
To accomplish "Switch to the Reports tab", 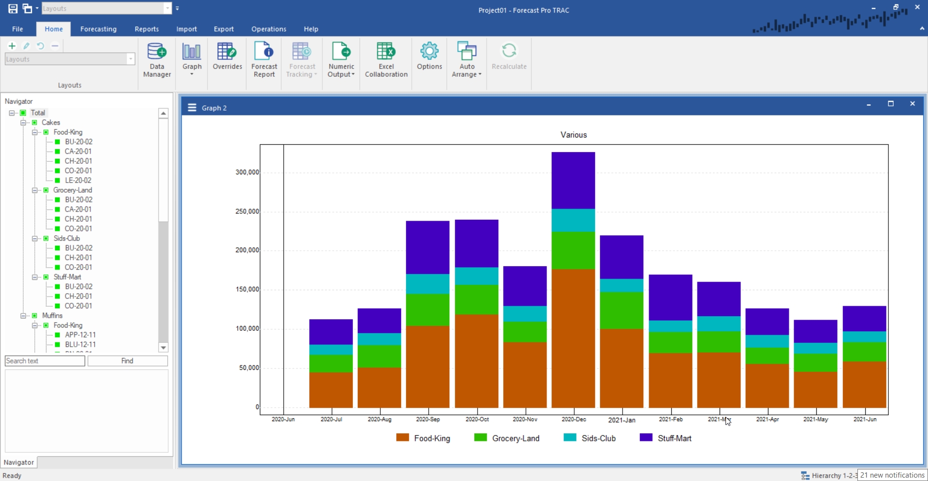I will [146, 29].
